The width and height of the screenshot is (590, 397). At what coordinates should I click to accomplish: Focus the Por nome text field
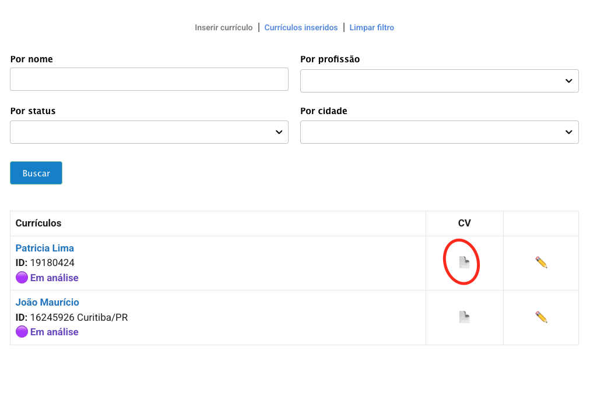pos(149,79)
